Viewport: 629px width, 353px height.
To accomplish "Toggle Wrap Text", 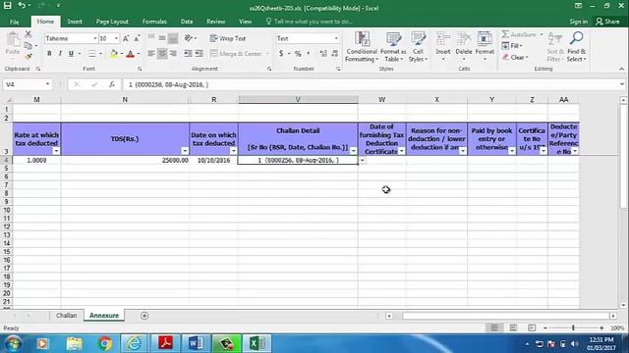I will (227, 38).
